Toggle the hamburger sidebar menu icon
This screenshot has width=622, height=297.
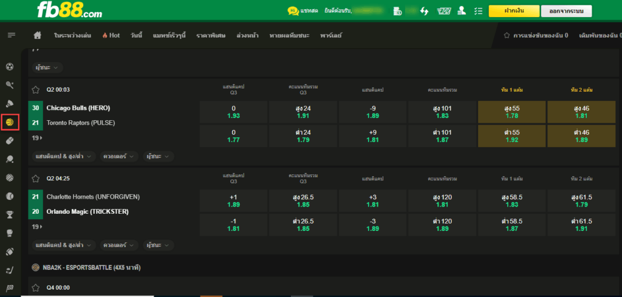tap(12, 35)
